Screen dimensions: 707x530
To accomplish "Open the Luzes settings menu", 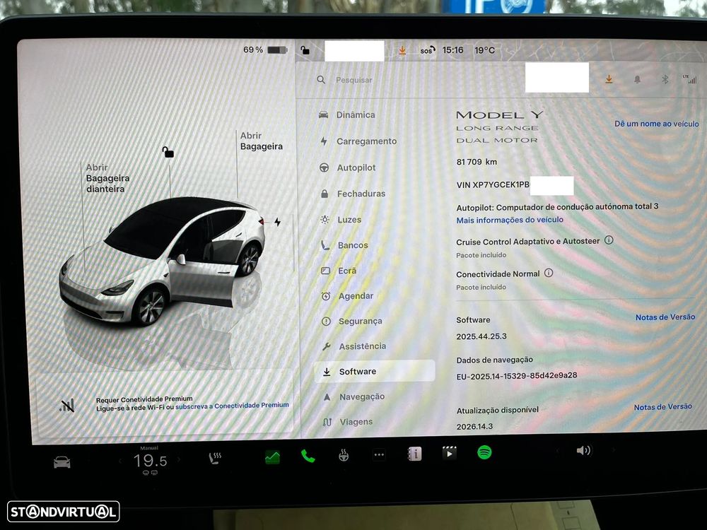I will (341, 220).
